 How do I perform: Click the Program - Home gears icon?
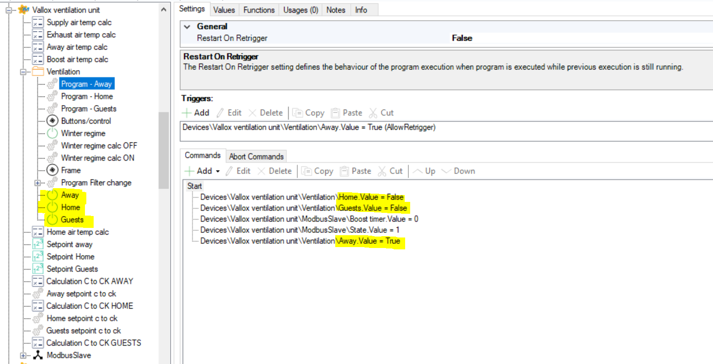point(53,96)
